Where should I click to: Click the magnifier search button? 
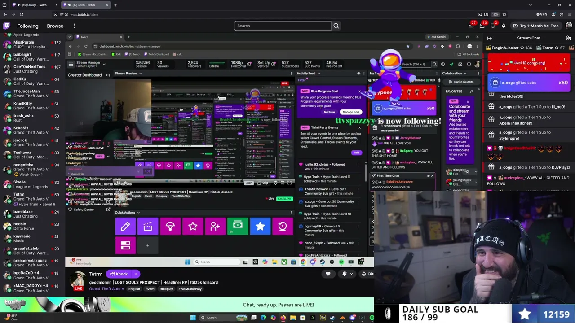[x=336, y=26]
